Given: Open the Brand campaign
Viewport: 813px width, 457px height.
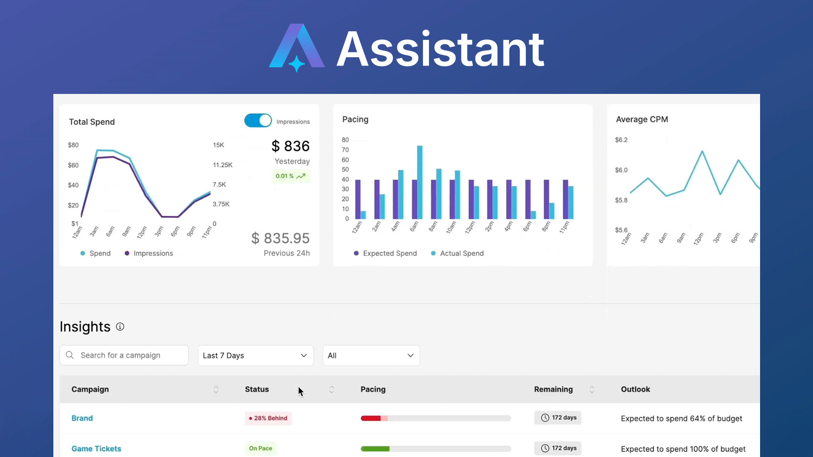Looking at the screenshot, I should pos(82,418).
